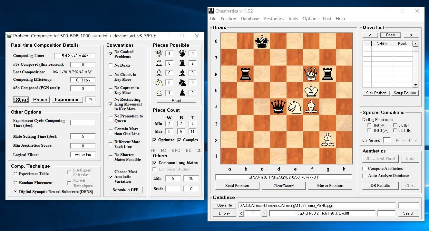Image resolution: width=429 pixels, height=231 pixels.
Task: Enable the No Duals checkbox
Action: pos(111,65)
